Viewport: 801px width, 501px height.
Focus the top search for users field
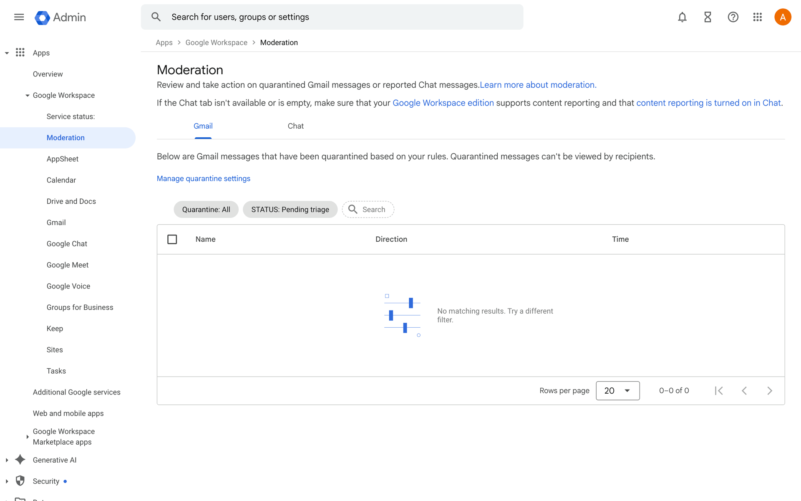(332, 17)
